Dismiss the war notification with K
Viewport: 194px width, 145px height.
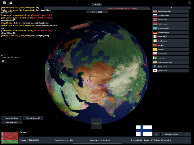pos(148,8)
